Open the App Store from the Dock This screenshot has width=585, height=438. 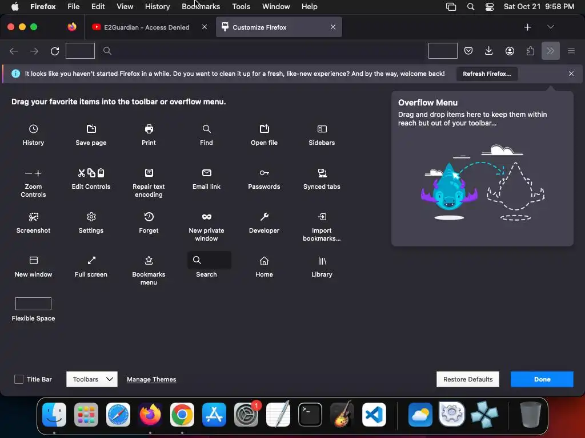[x=214, y=415]
